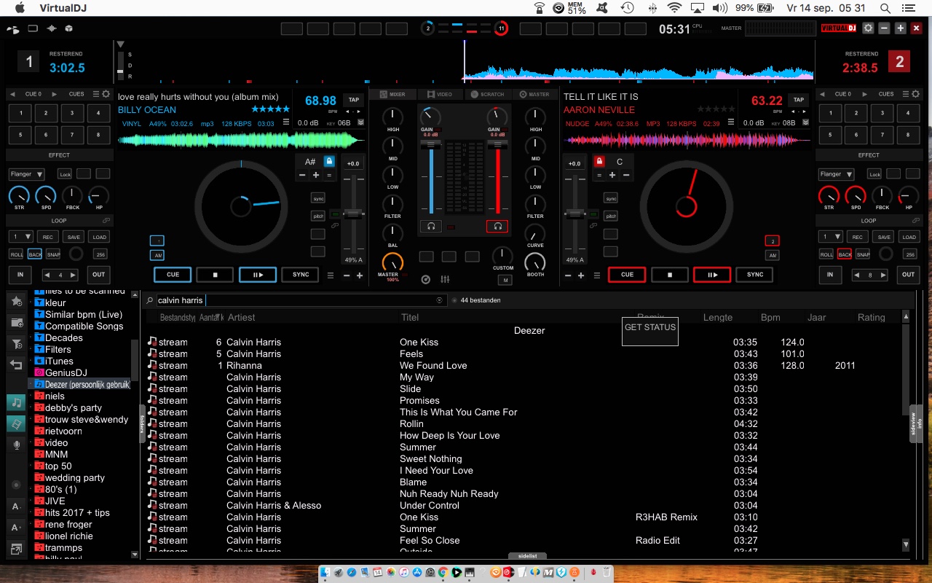
Task: Open mixer equalizer sliders icon
Action: 445,280
